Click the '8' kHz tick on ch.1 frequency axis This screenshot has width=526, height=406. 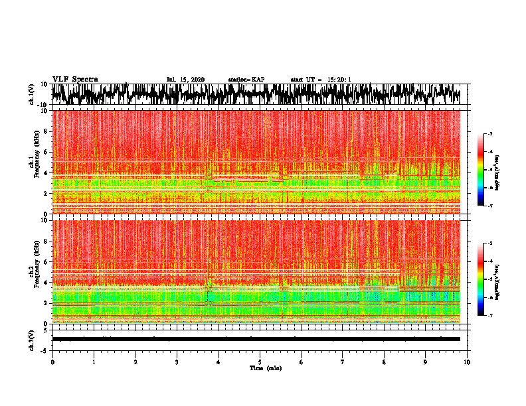click(x=46, y=131)
